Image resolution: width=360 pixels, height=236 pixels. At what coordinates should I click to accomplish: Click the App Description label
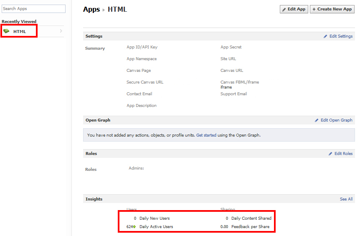point(142,106)
